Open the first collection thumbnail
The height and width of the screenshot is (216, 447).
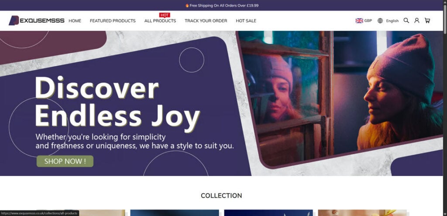click(81, 213)
